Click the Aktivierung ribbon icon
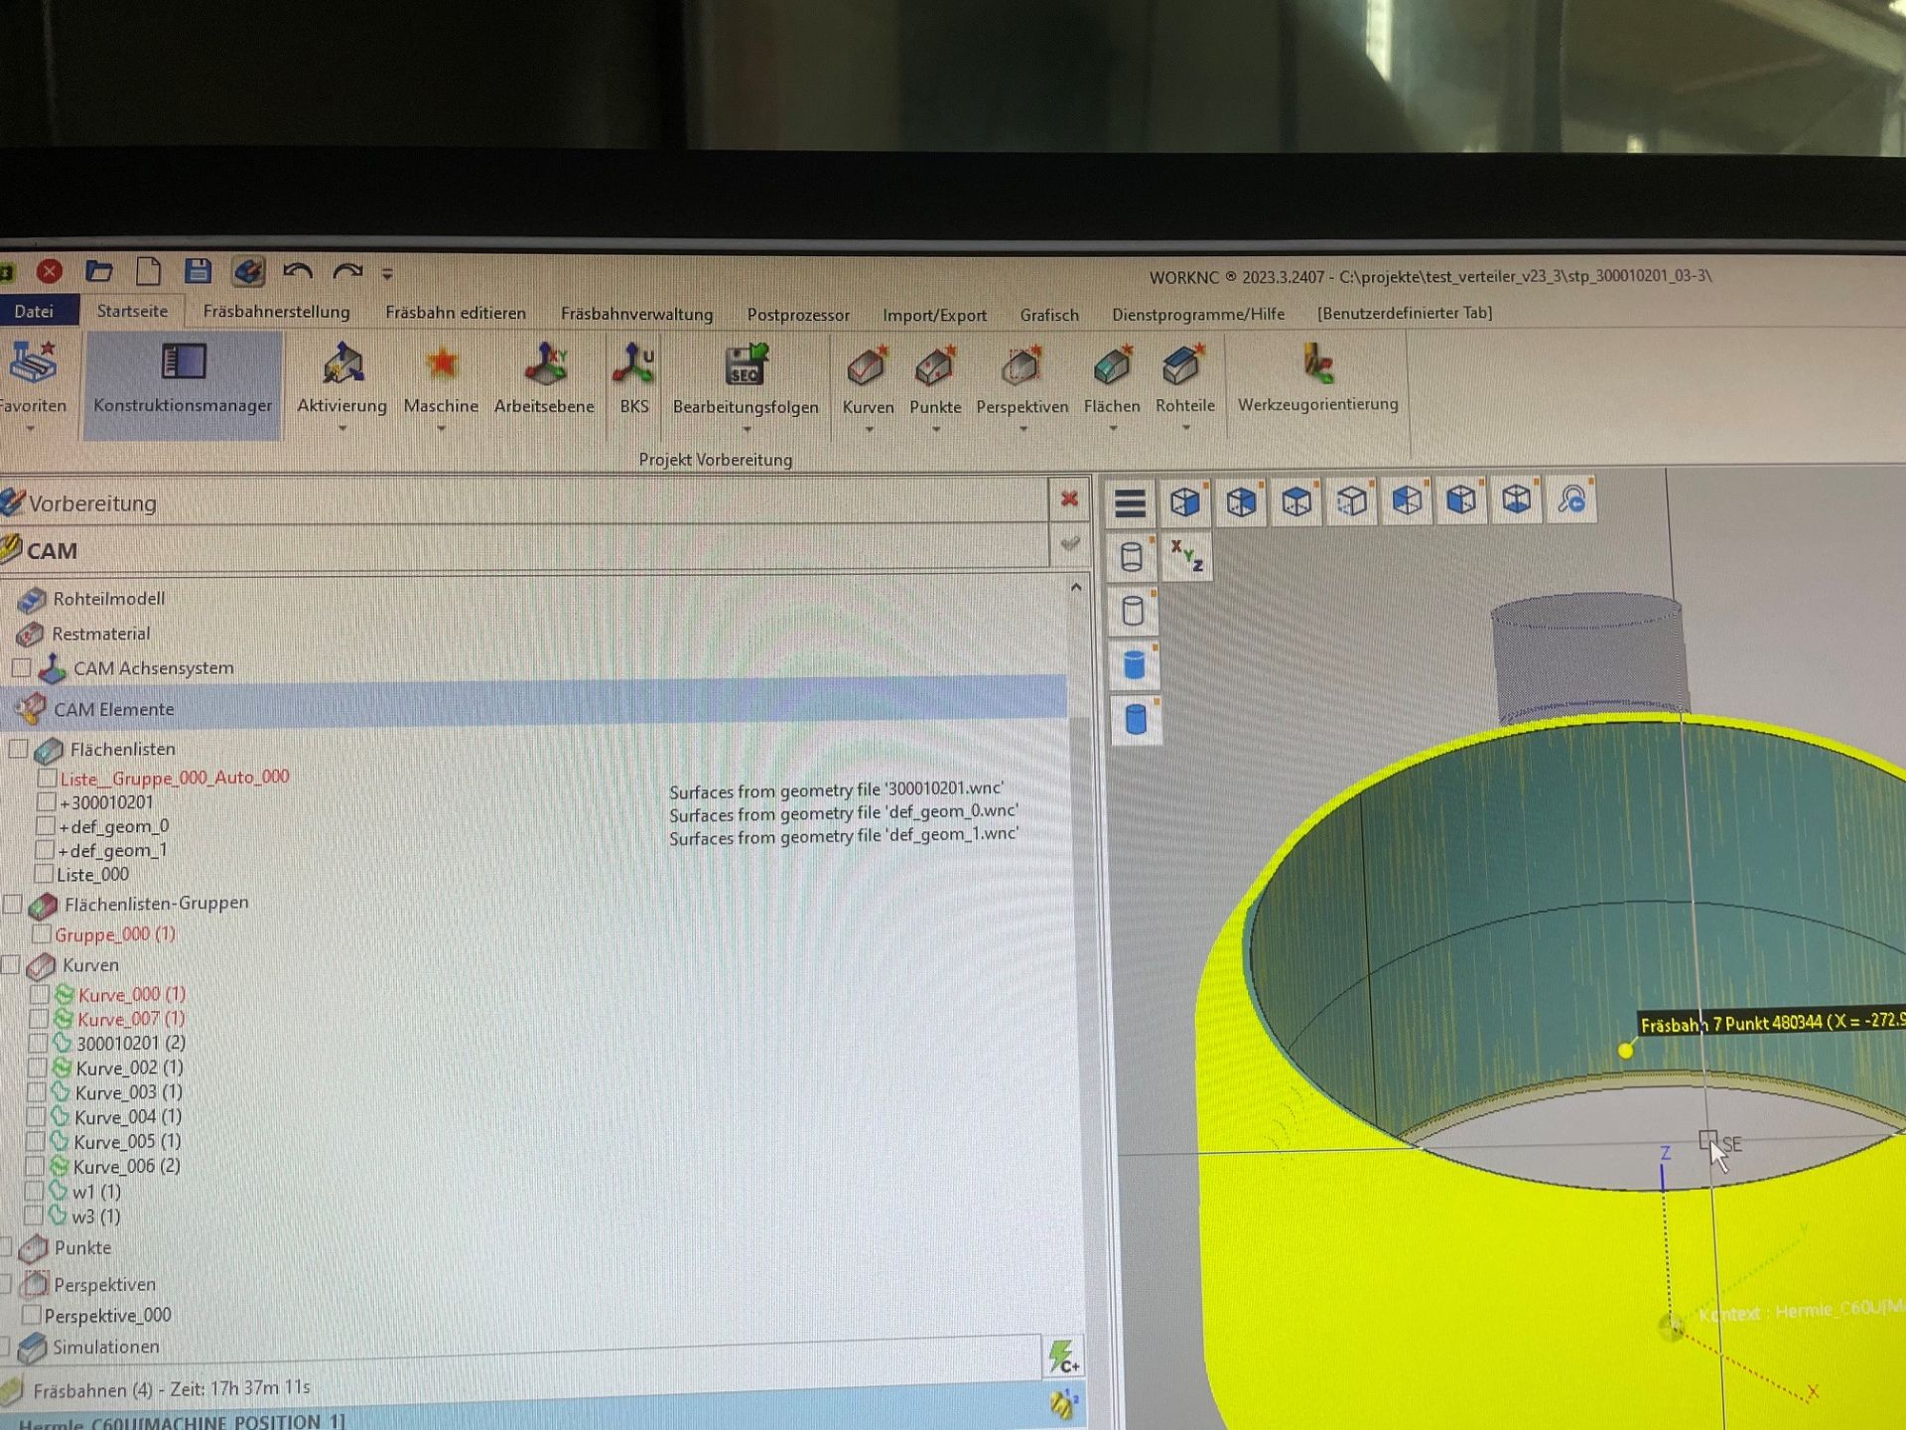This screenshot has width=1906, height=1430. [x=341, y=366]
